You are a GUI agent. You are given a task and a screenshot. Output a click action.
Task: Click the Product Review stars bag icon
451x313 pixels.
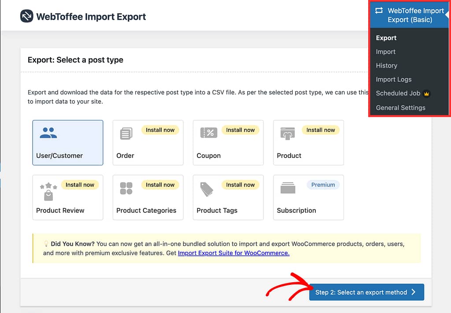48,192
